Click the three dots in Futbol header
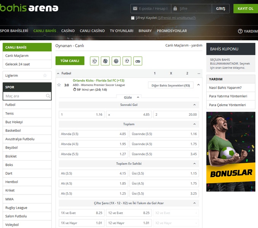This screenshot has width=258, height=228. tap(199, 73)
